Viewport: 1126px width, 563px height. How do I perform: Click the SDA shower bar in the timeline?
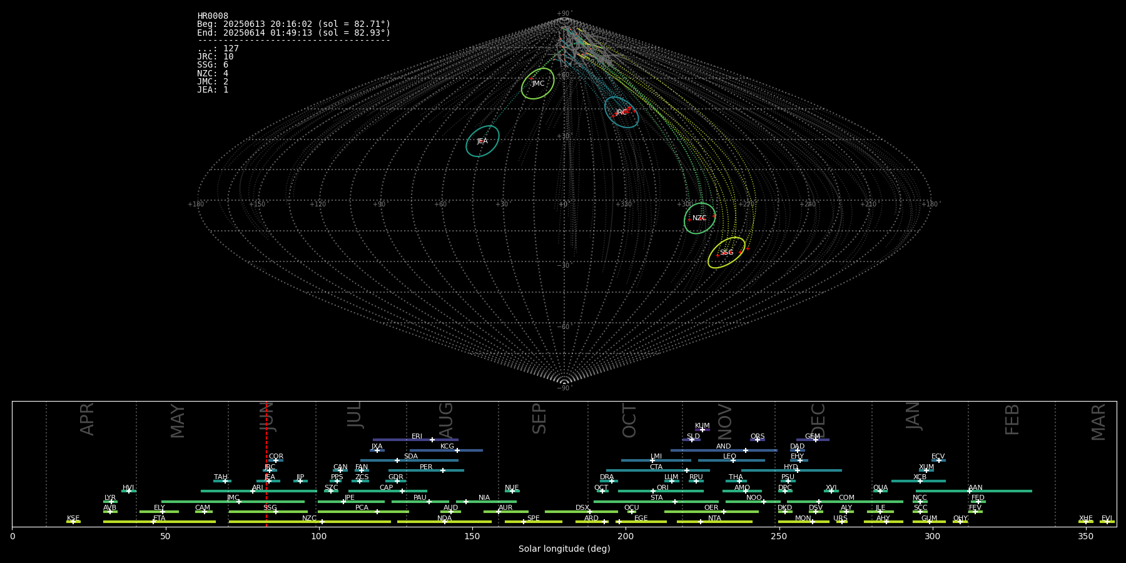pyautogui.click(x=409, y=460)
